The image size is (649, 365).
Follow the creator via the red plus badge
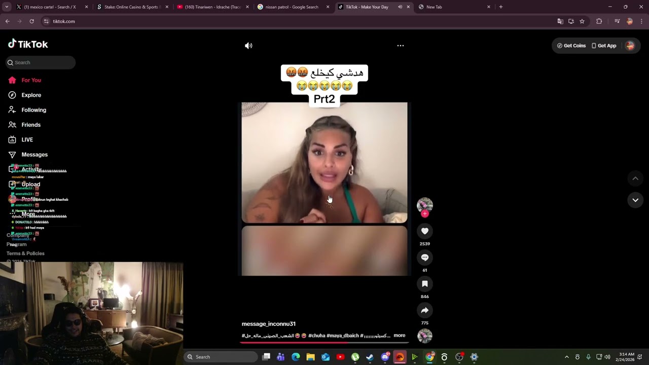(425, 214)
